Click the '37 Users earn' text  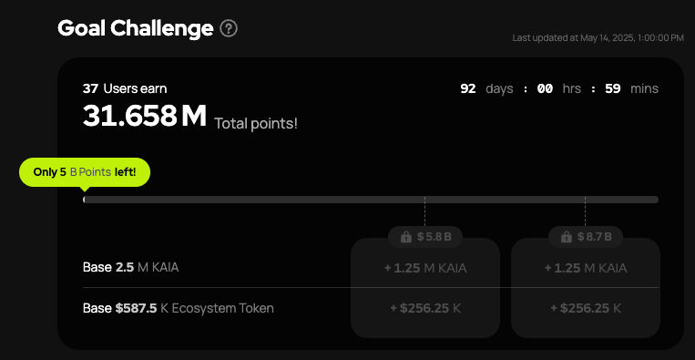point(125,88)
